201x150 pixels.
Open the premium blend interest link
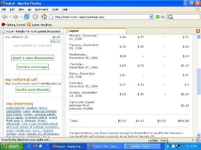(x=36, y=117)
